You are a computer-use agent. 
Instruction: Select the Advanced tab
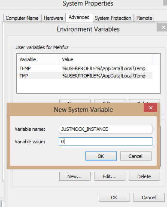click(79, 17)
